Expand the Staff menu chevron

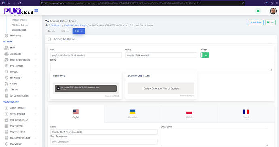point(36,48)
